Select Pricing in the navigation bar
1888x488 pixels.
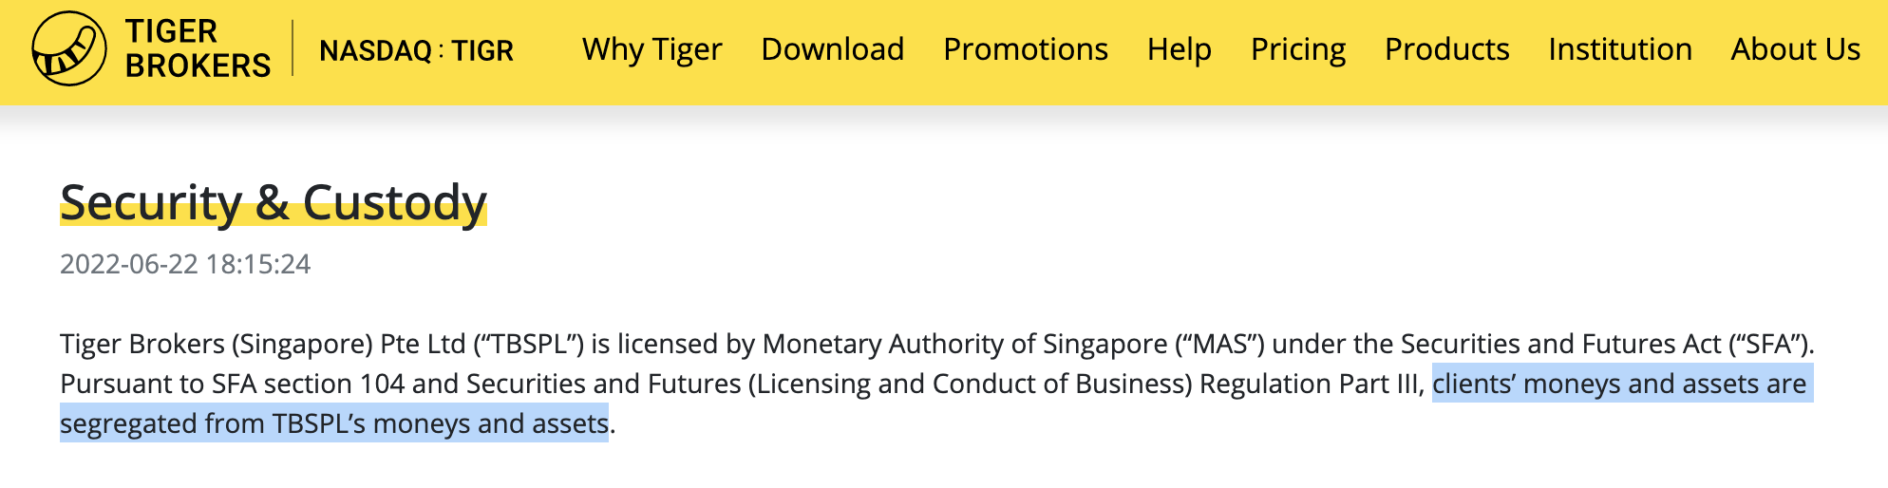tap(1298, 49)
